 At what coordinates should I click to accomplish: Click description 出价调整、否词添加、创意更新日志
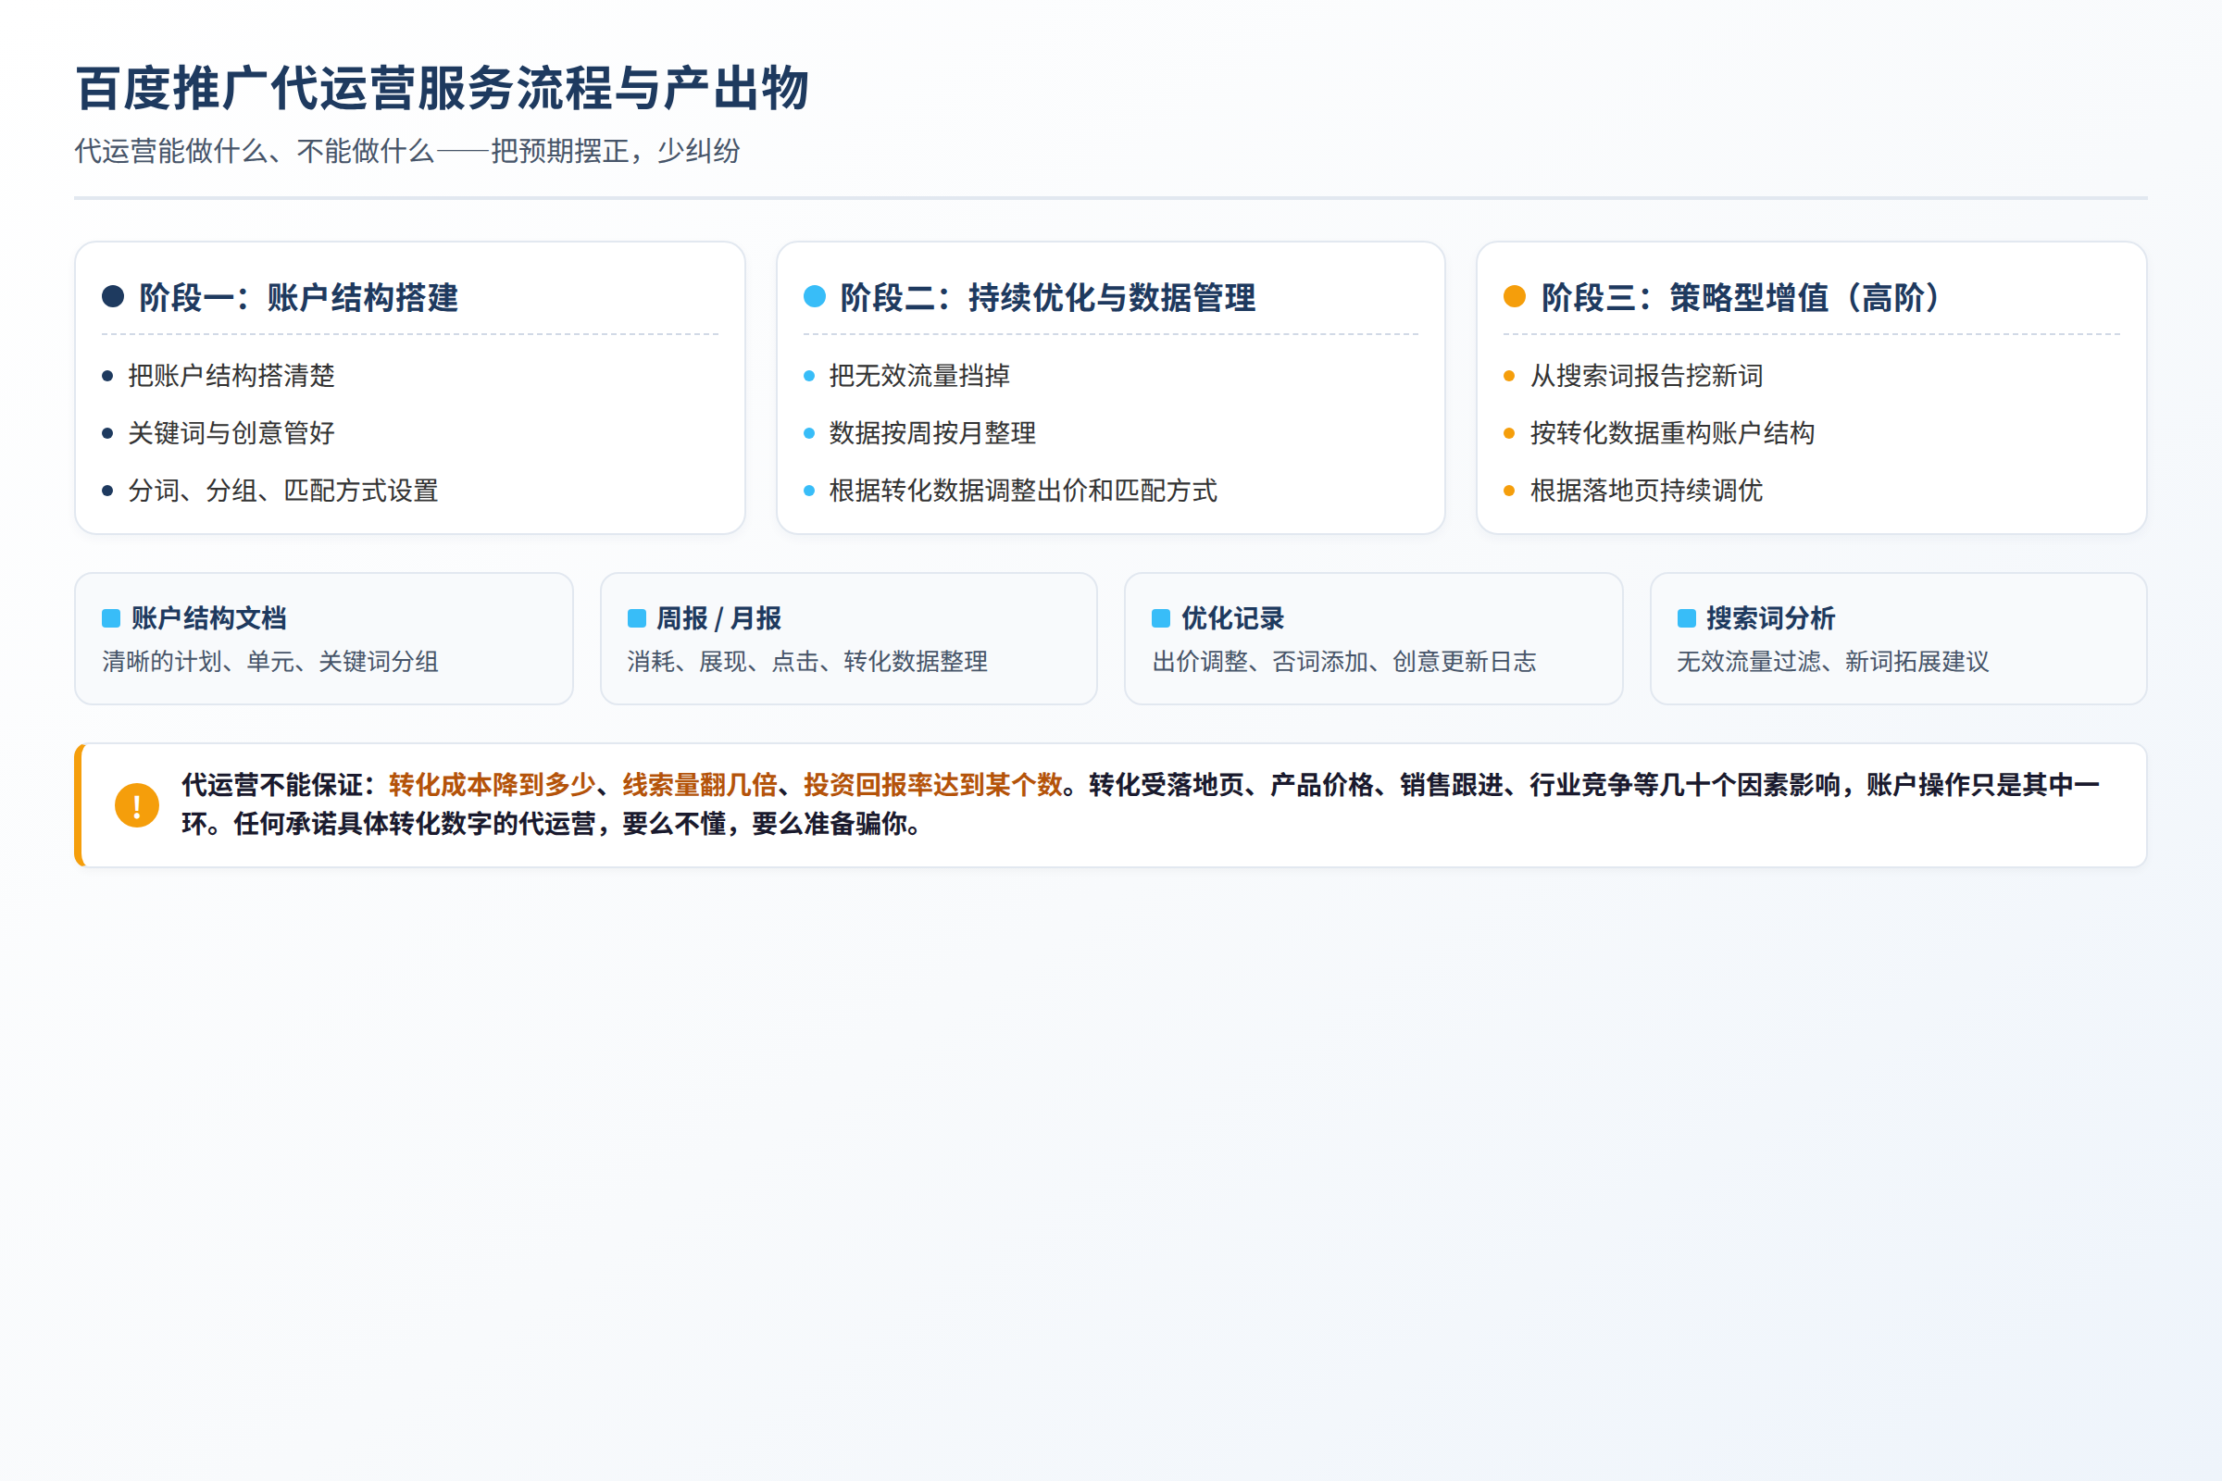click(1344, 661)
